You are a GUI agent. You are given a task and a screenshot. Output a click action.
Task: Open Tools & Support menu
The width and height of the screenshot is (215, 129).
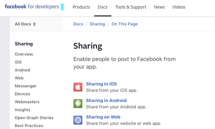point(131,7)
